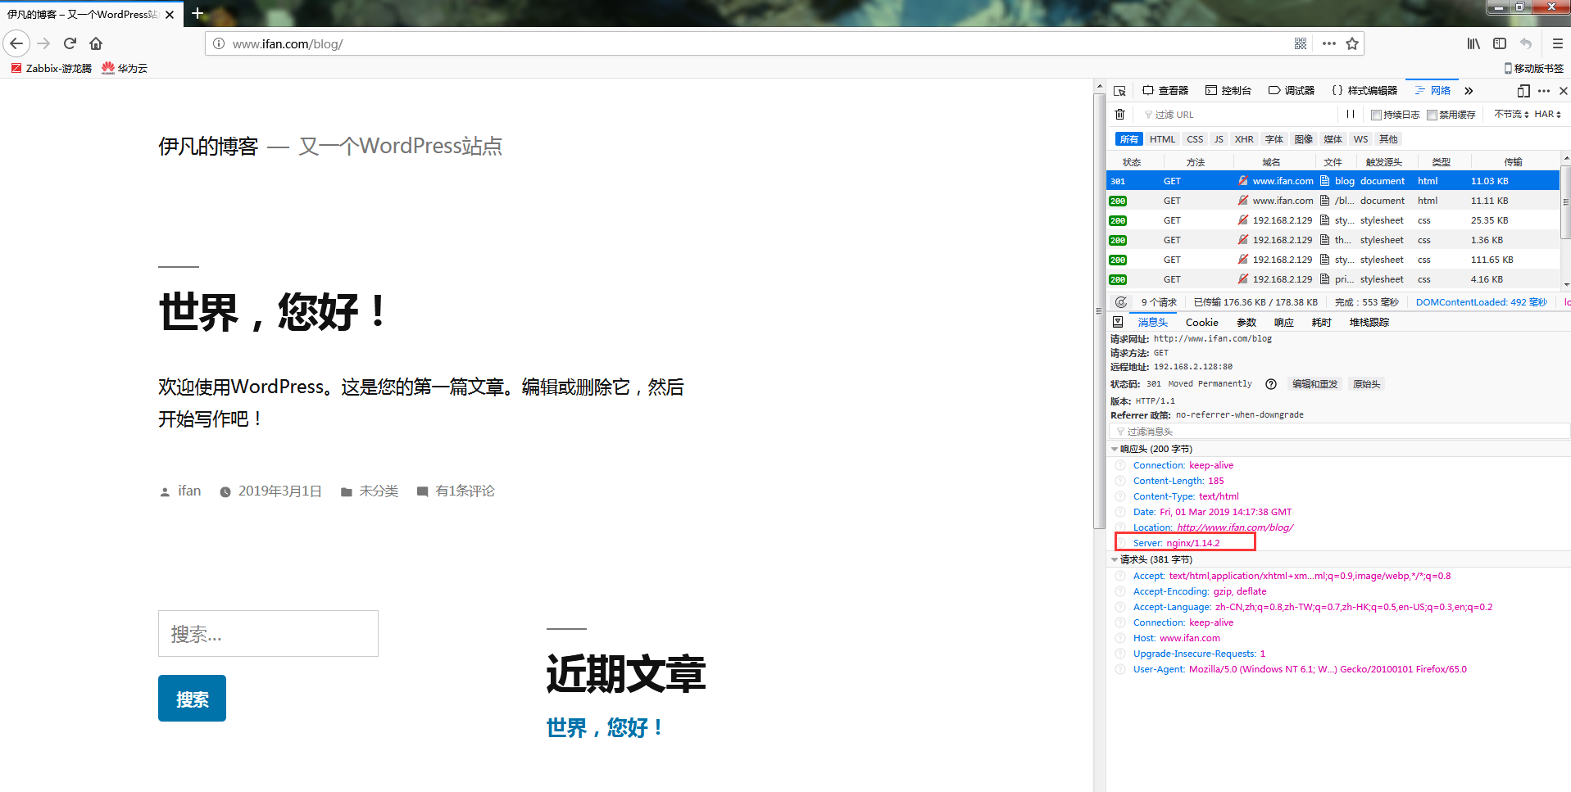Show more devtools tabs with chevron
1571x792 pixels.
(1469, 91)
